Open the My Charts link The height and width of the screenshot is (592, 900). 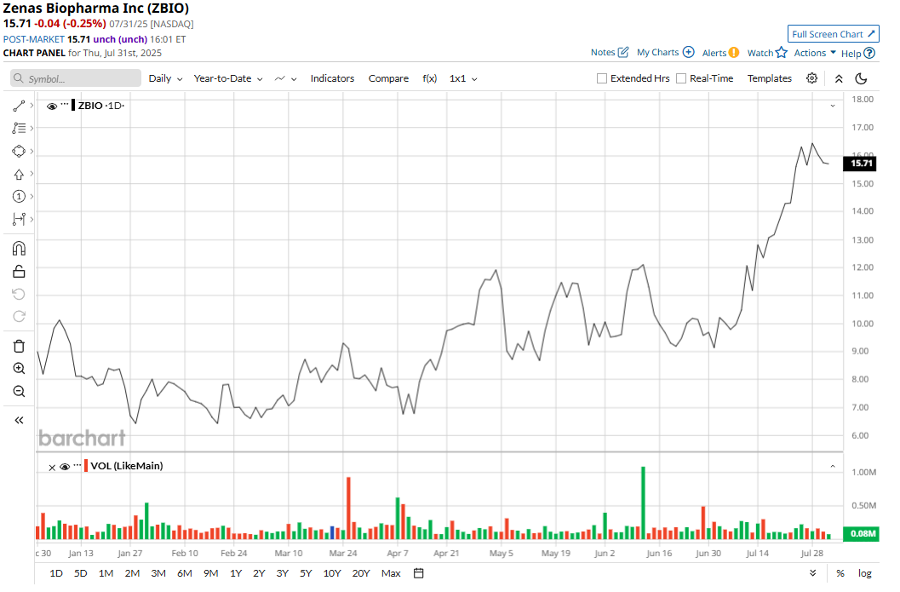coord(658,52)
